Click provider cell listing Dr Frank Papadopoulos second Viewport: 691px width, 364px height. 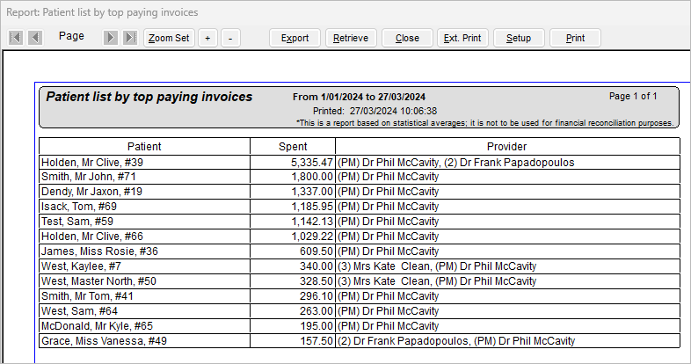[507, 162]
